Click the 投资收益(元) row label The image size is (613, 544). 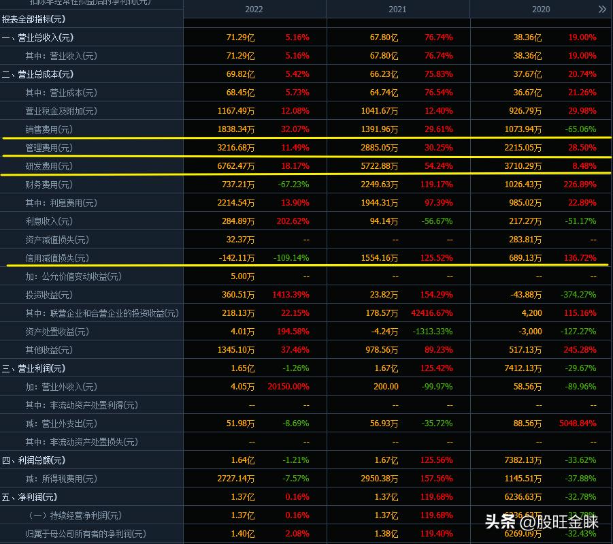pos(49,295)
